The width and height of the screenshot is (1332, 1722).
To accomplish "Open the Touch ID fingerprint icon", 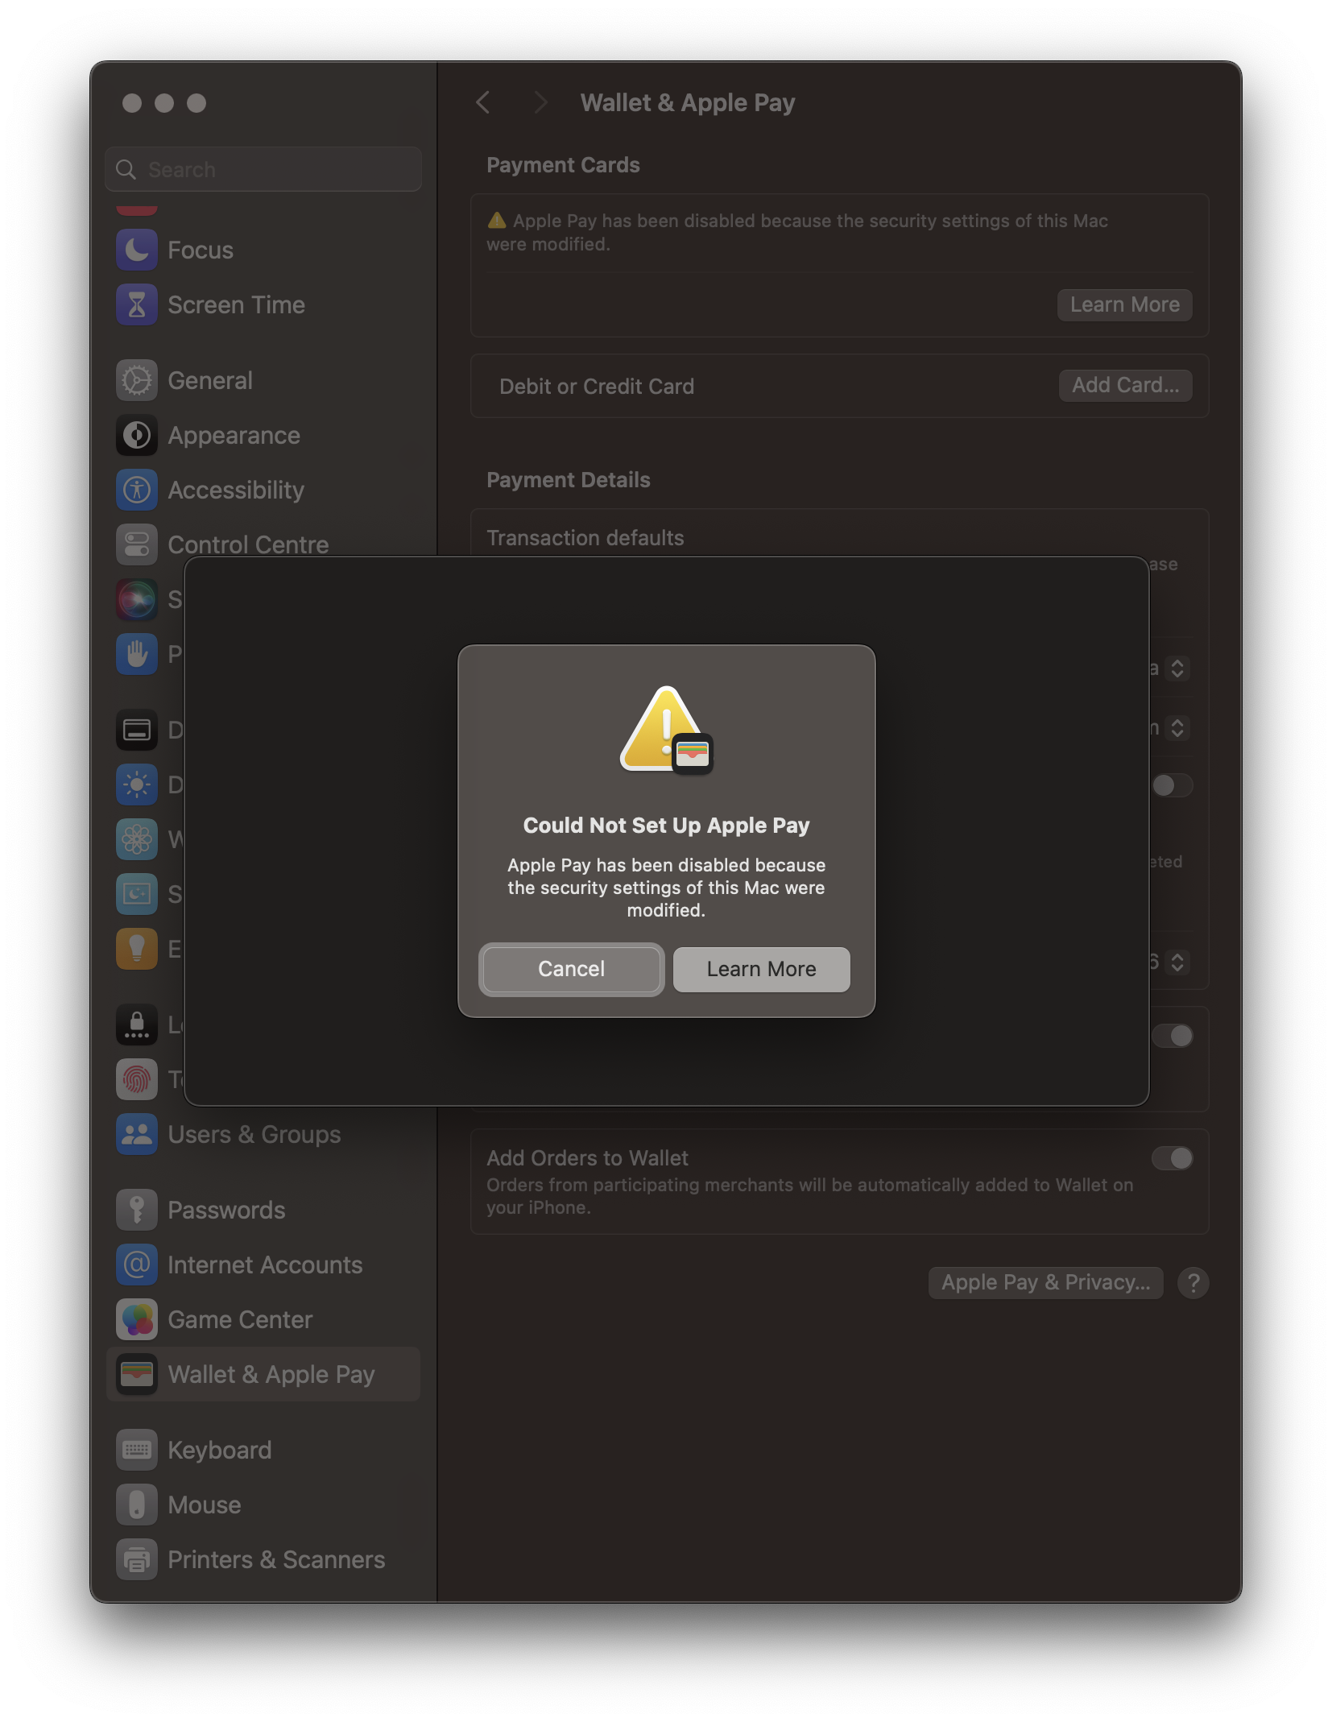I will pos(137,1079).
